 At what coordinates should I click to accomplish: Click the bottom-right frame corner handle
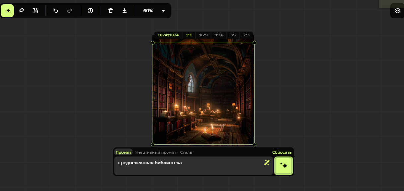pos(254,144)
